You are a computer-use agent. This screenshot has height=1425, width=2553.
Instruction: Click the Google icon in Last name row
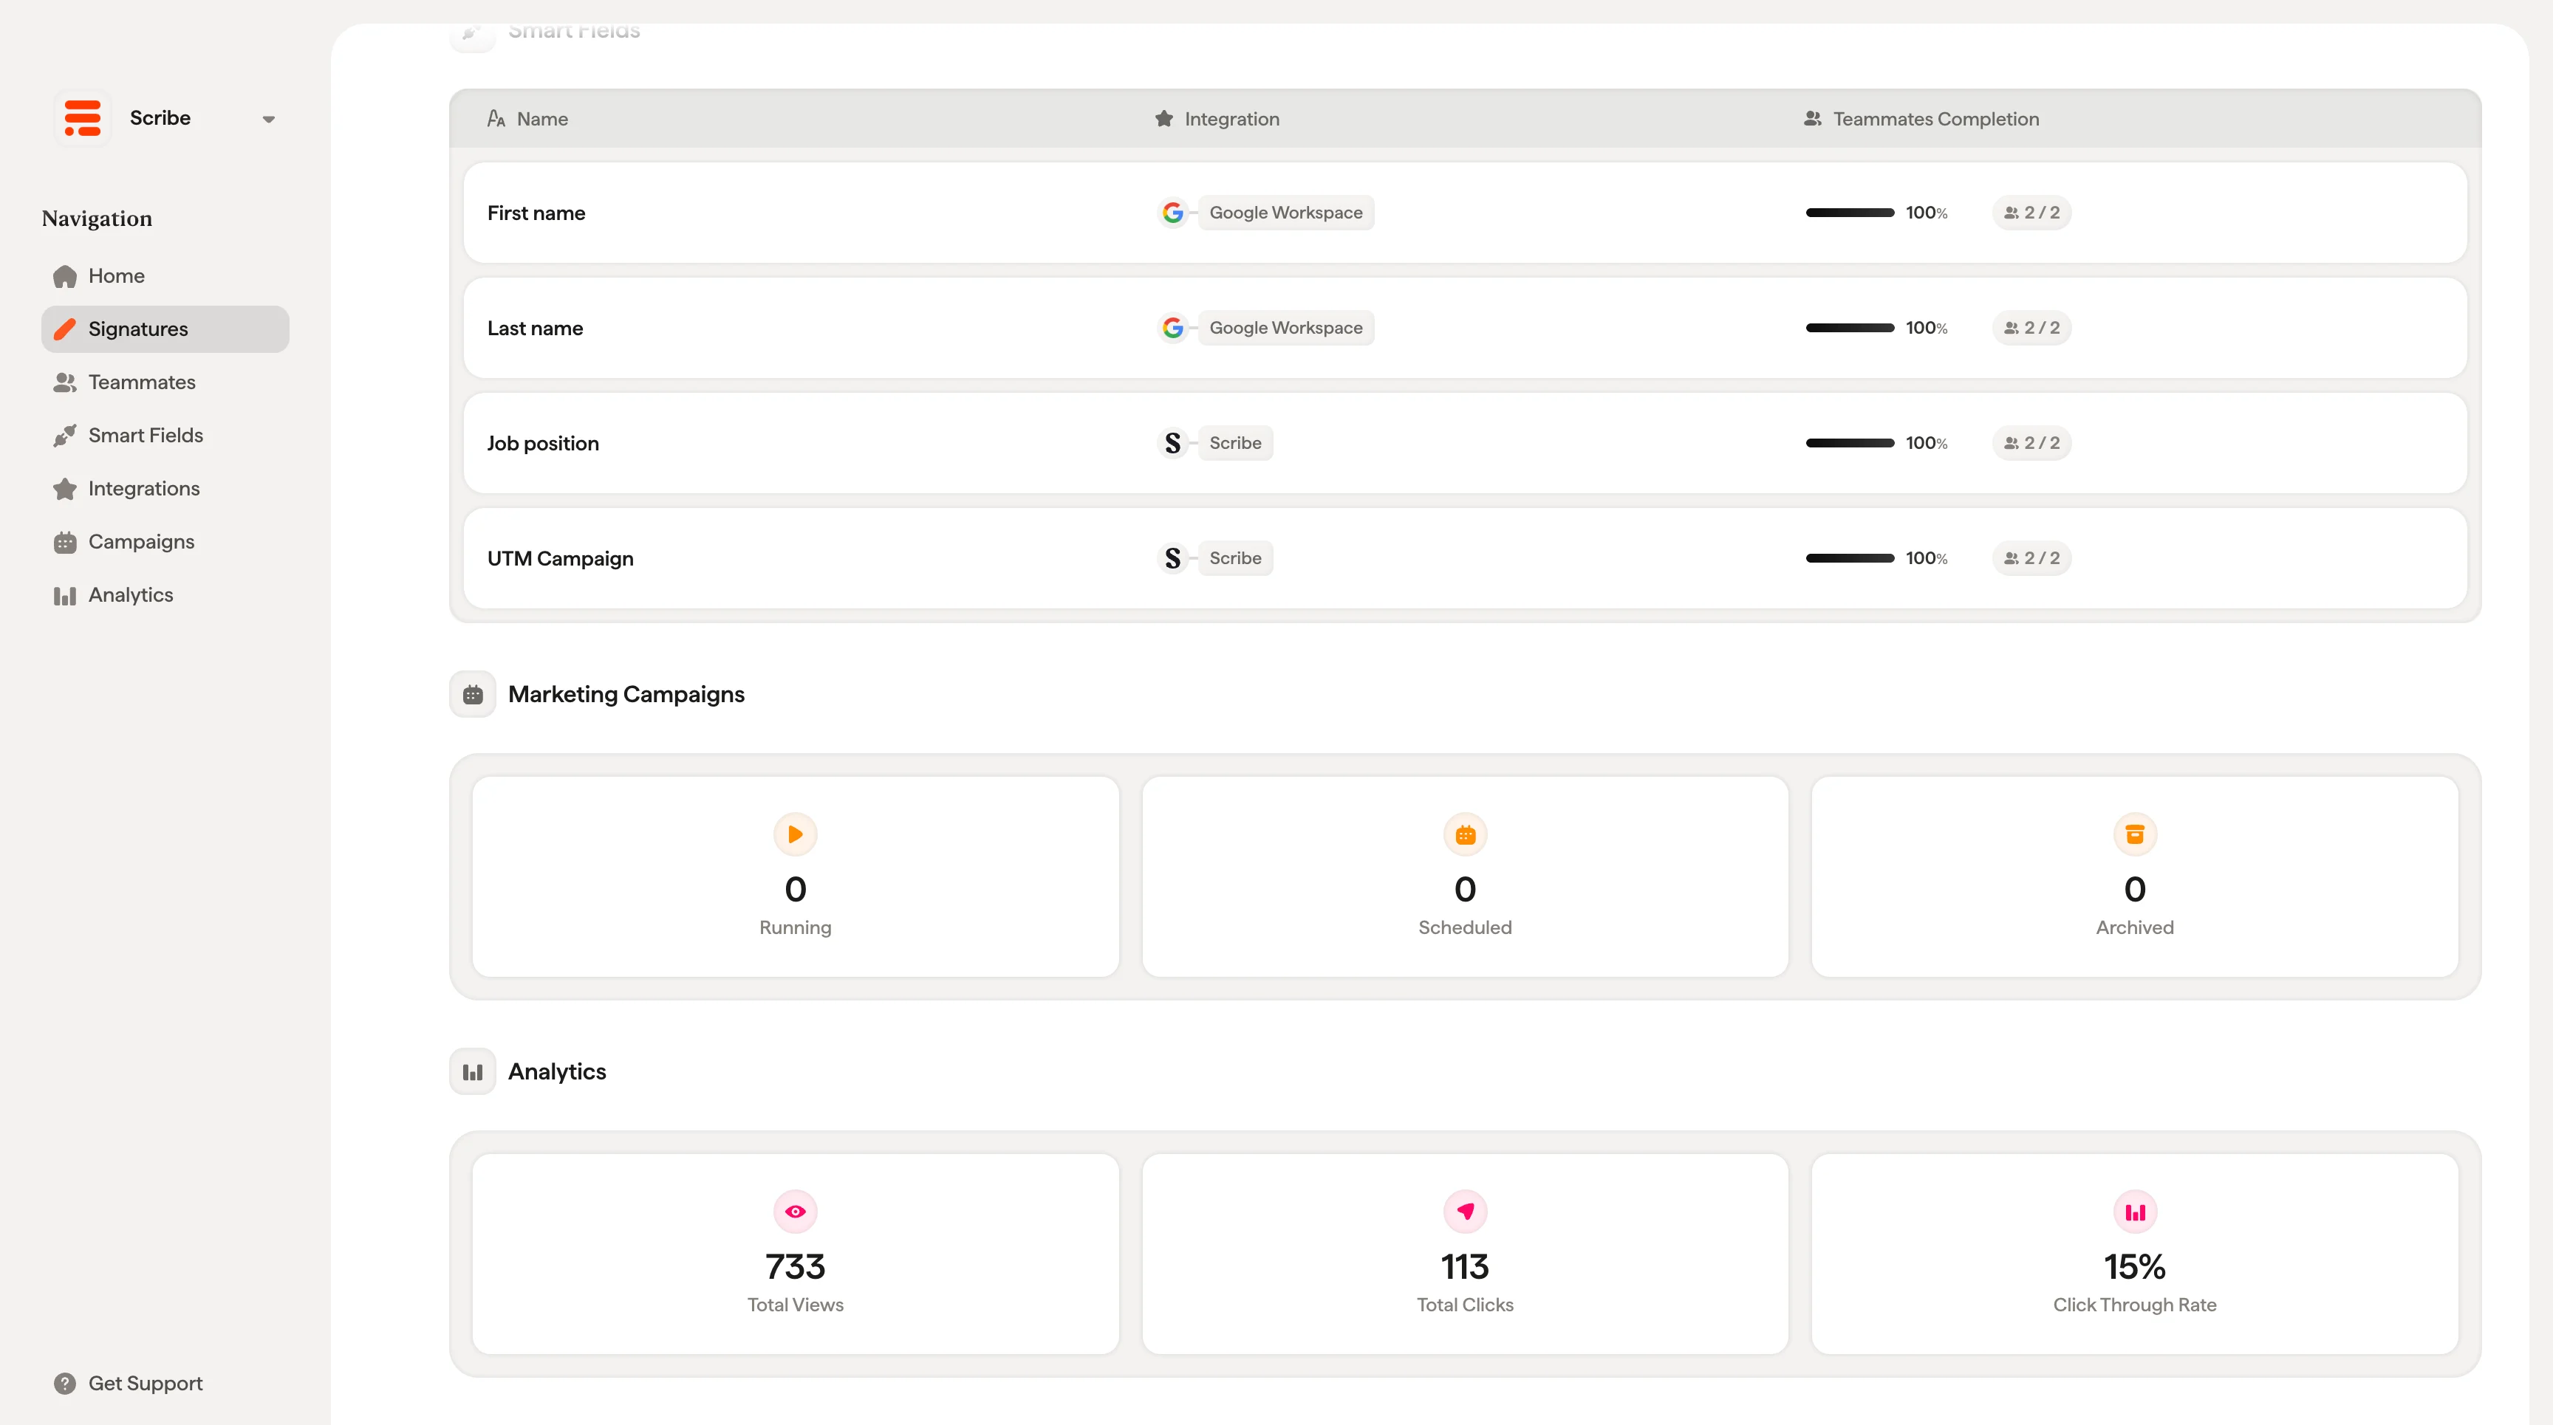1172,328
